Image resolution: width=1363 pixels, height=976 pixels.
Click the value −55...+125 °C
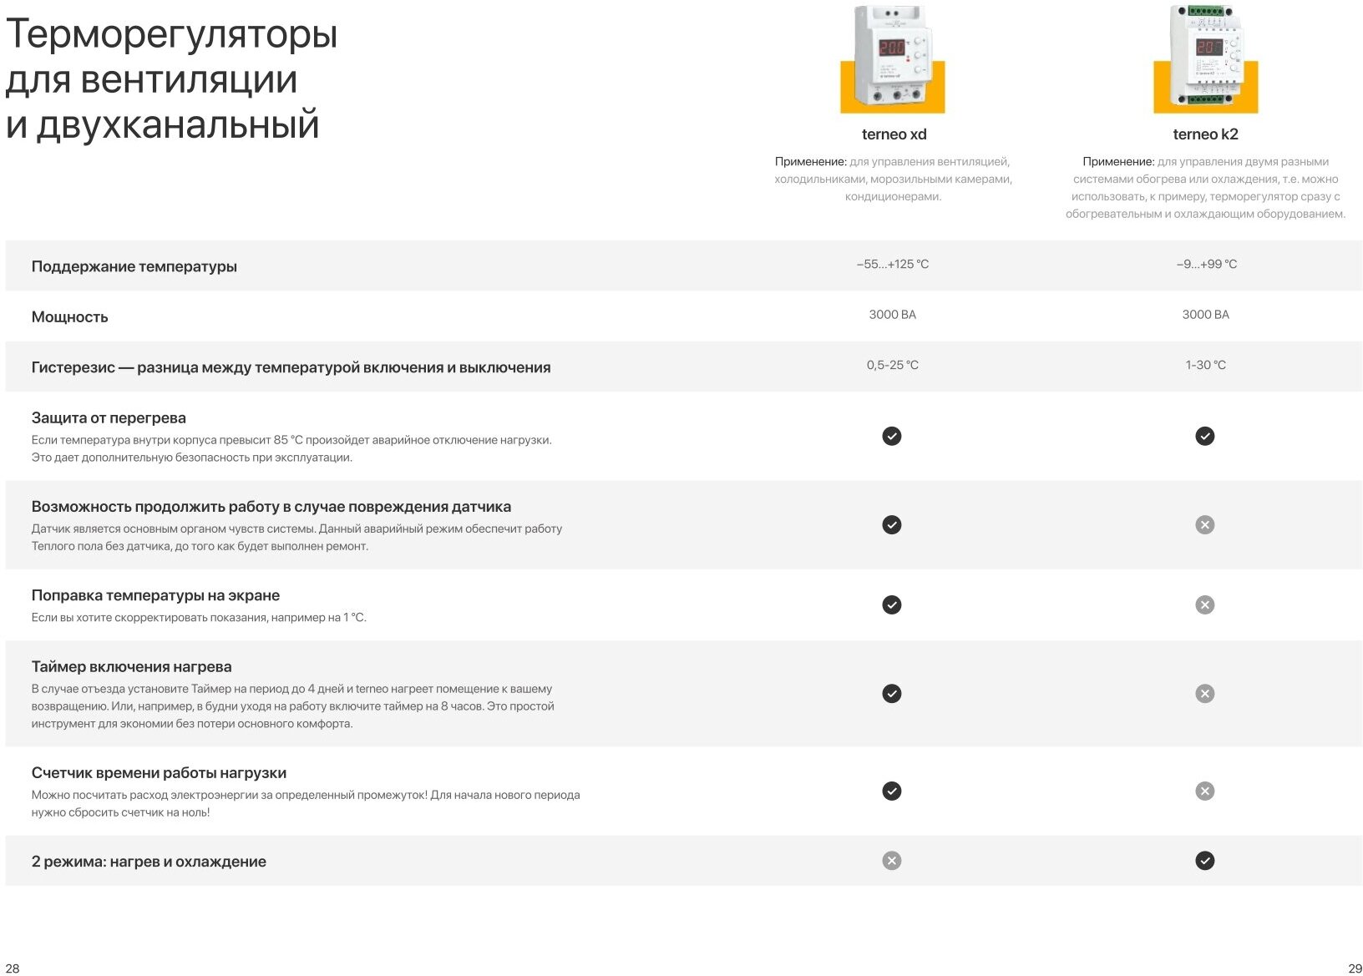pos(892,264)
